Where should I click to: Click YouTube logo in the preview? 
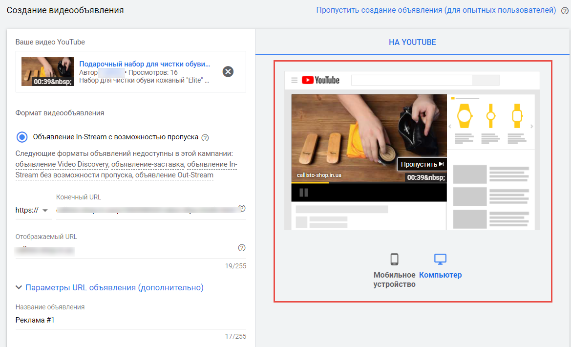point(320,80)
